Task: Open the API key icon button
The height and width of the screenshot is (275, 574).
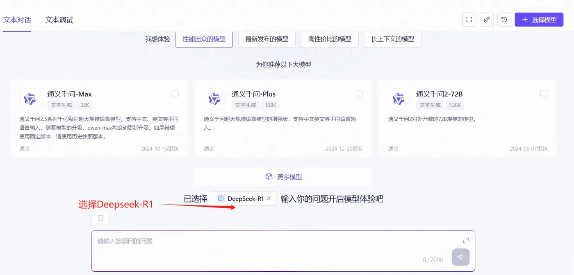Action: pyautogui.click(x=487, y=20)
